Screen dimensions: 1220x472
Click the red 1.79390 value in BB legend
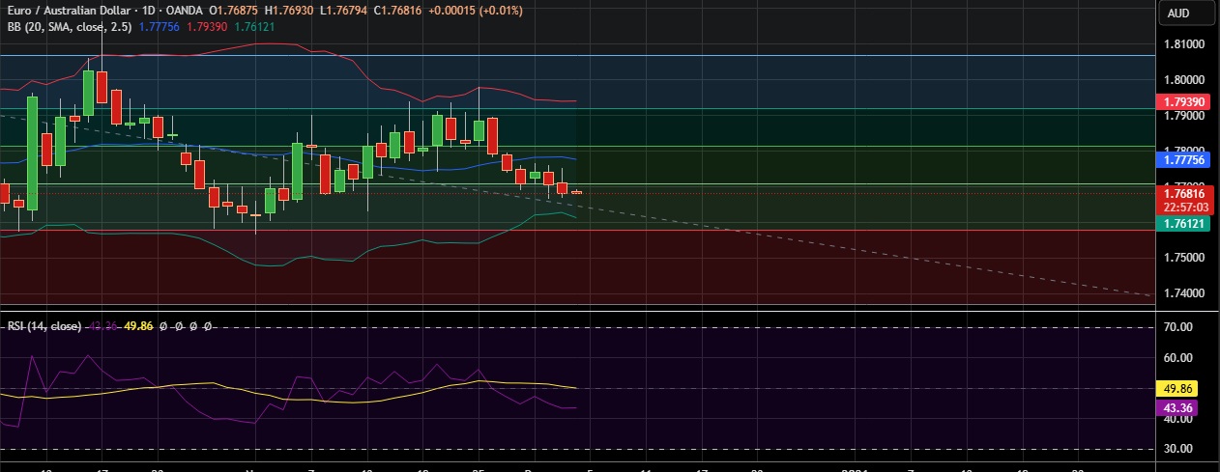click(210, 27)
